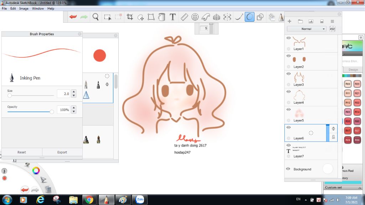This screenshot has width=365, height=205.
Task: Toggle the Steady Stroke tool
Action: [x=238, y=17]
